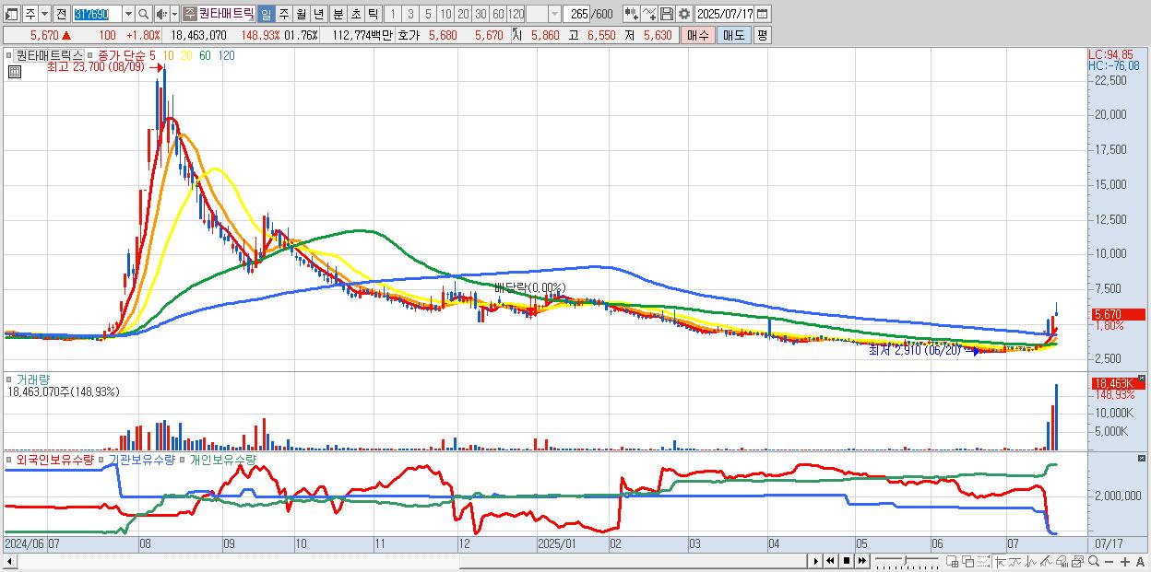
Task: Open the calendar date picker icon
Action: (x=763, y=14)
